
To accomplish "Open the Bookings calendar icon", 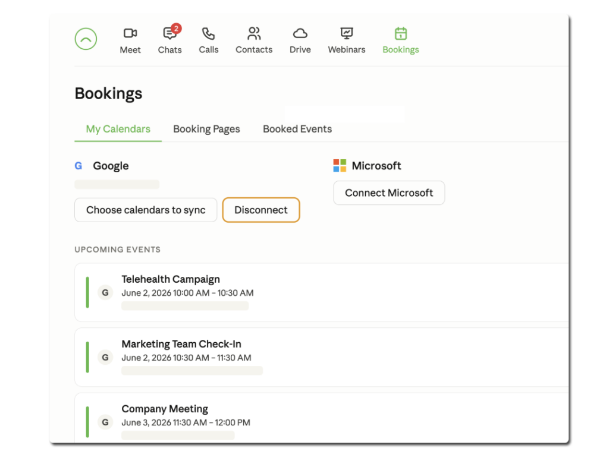I will (x=401, y=34).
